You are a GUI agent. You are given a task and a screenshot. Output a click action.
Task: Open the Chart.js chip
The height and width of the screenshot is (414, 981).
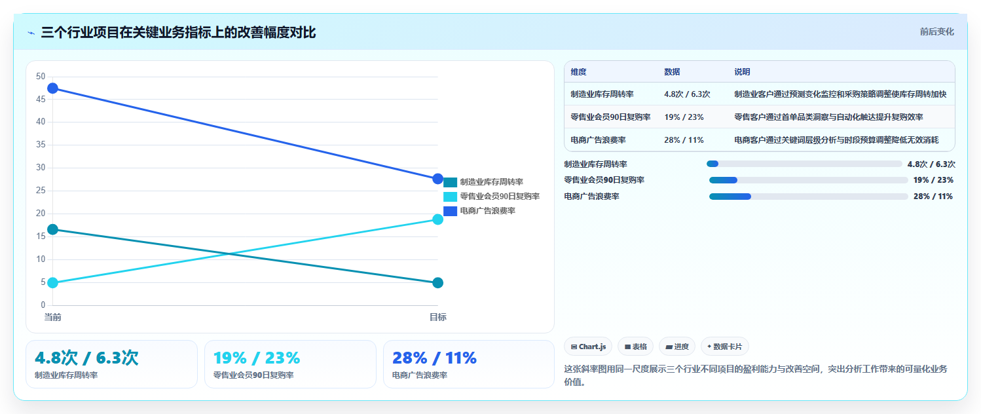(x=588, y=347)
